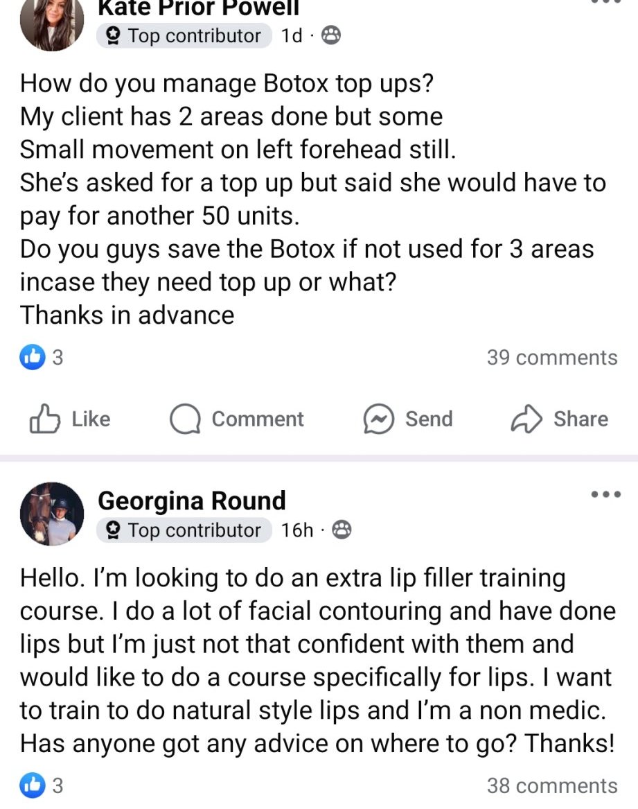The width and height of the screenshot is (638, 809).
Task: Open comment box via speech bubble icon
Action: tap(185, 419)
